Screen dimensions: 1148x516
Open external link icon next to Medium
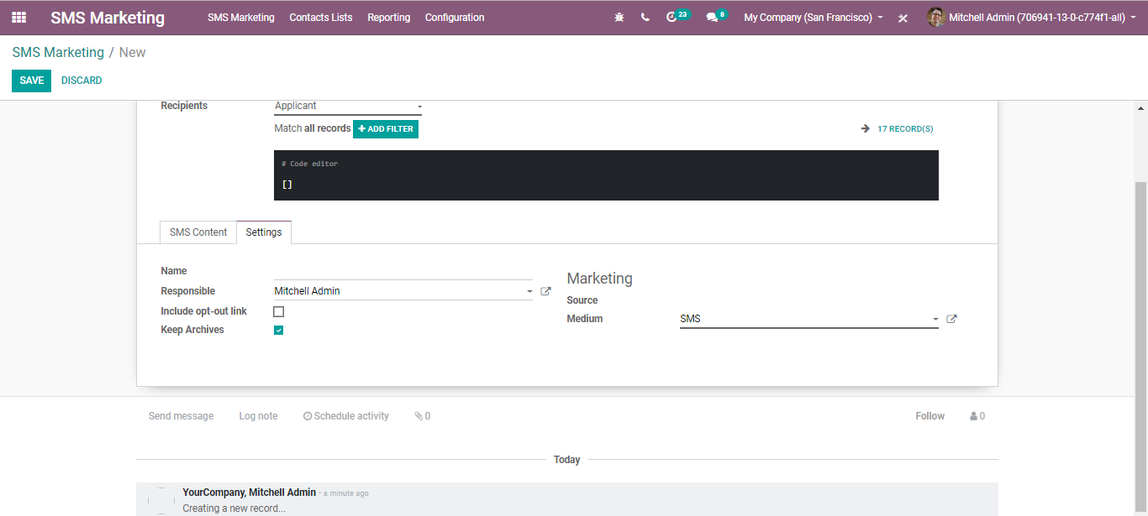click(951, 319)
